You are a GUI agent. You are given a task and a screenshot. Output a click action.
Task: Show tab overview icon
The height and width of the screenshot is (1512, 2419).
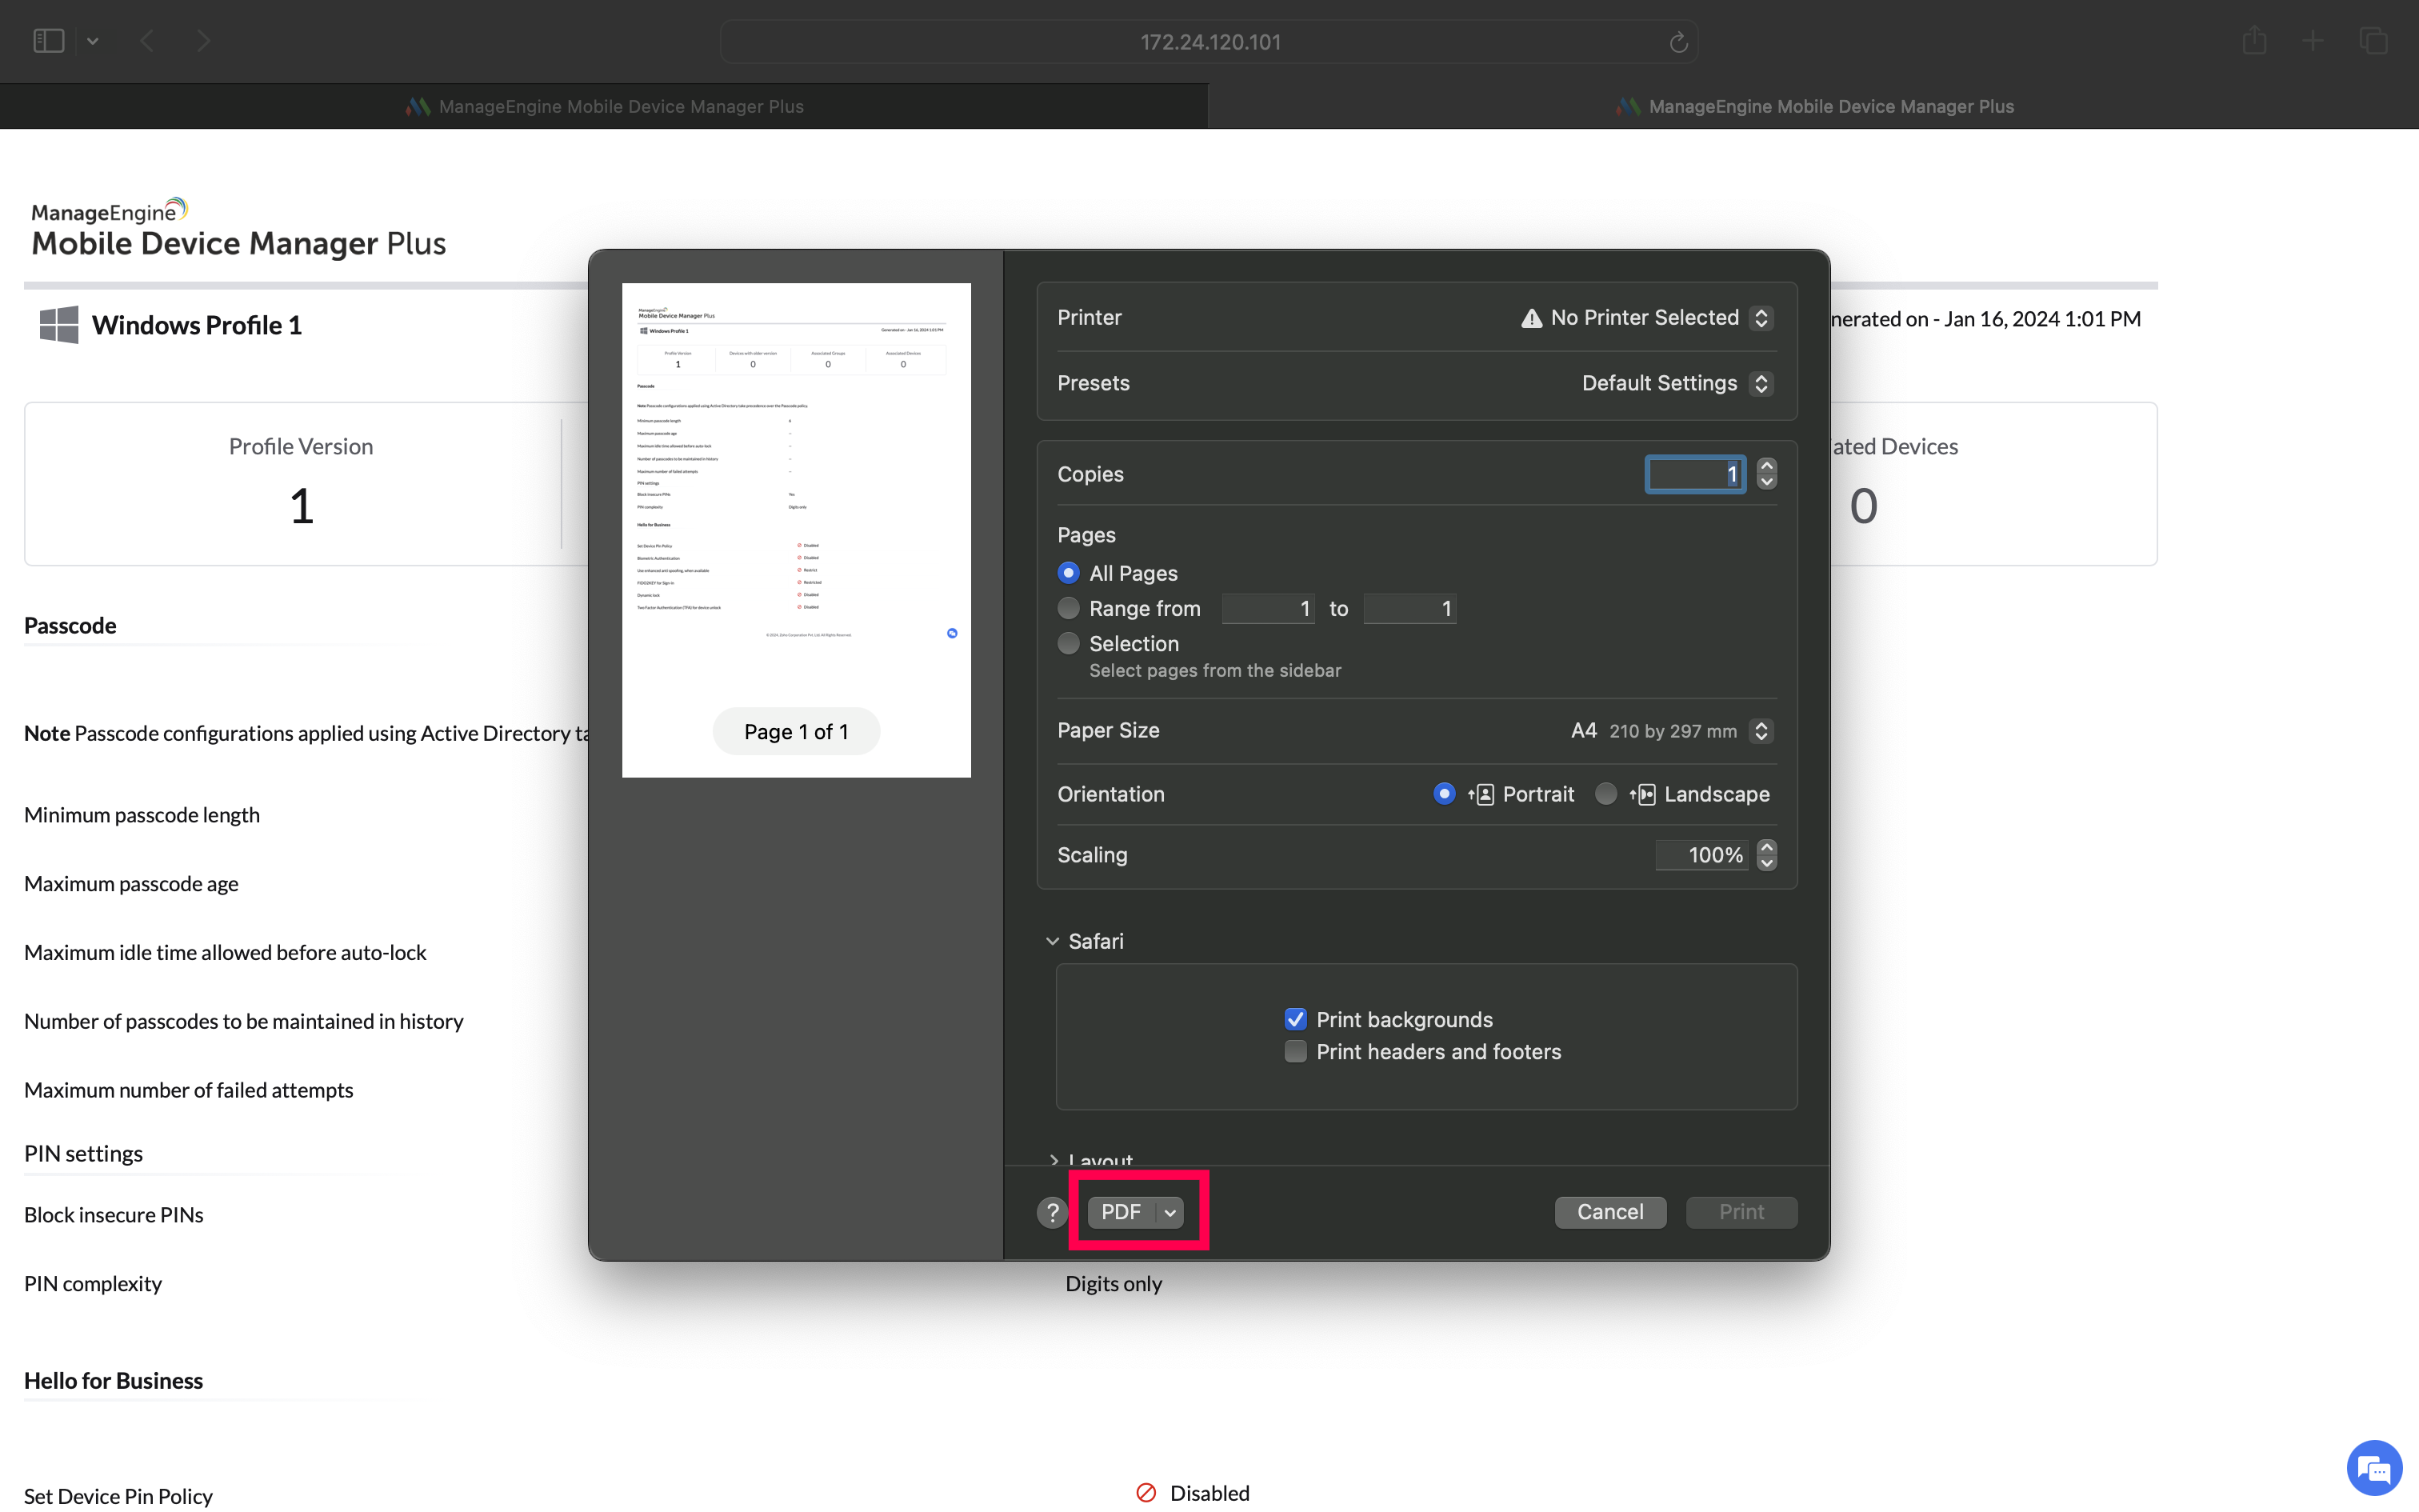point(2373,41)
